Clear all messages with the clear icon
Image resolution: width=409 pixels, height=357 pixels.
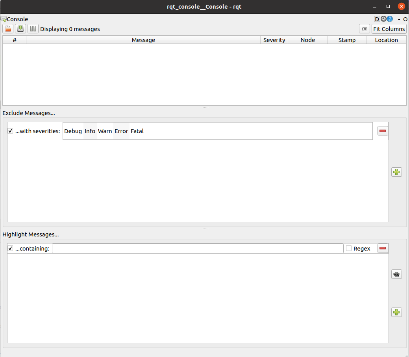point(365,29)
